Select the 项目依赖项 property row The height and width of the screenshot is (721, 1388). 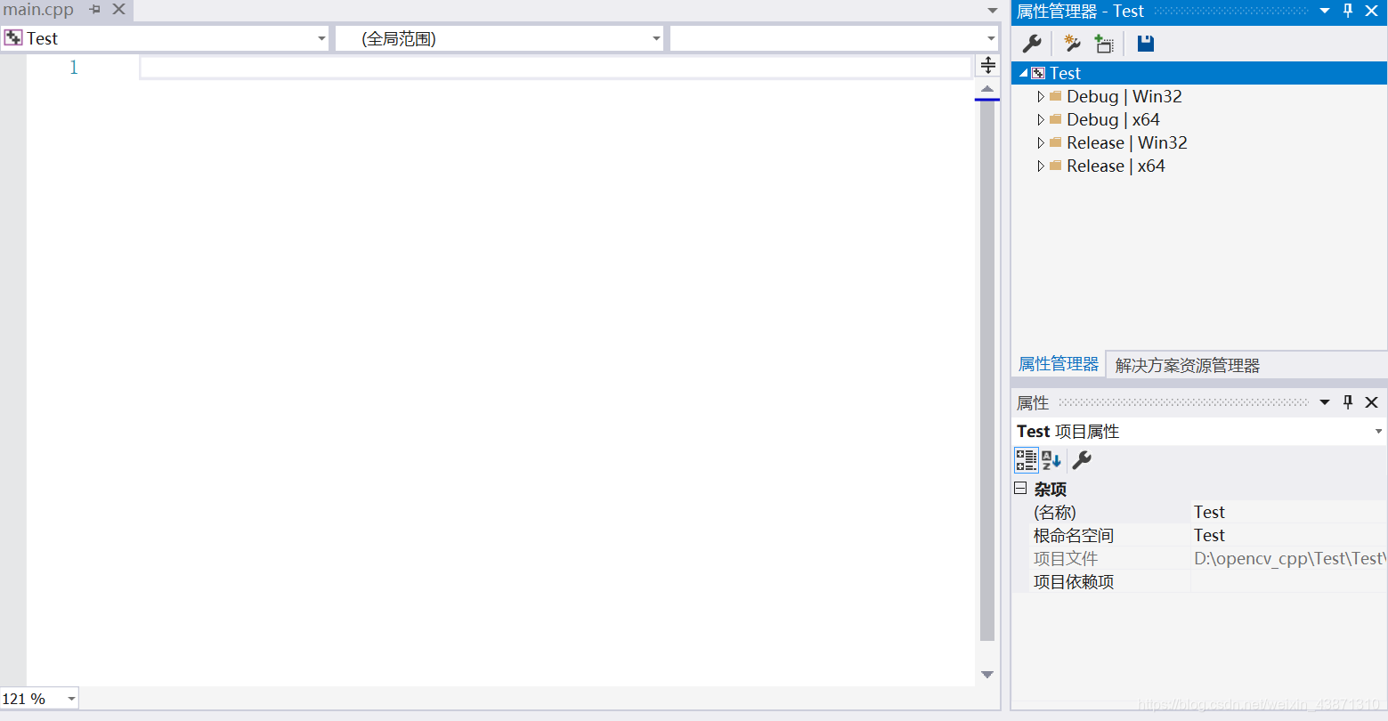(1199, 581)
